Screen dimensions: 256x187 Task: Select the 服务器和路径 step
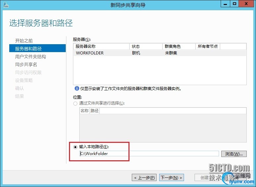pos(38,48)
